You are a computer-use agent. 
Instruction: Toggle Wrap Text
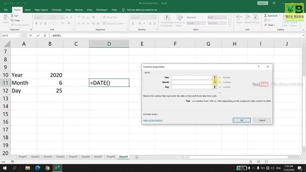click(x=110, y=17)
